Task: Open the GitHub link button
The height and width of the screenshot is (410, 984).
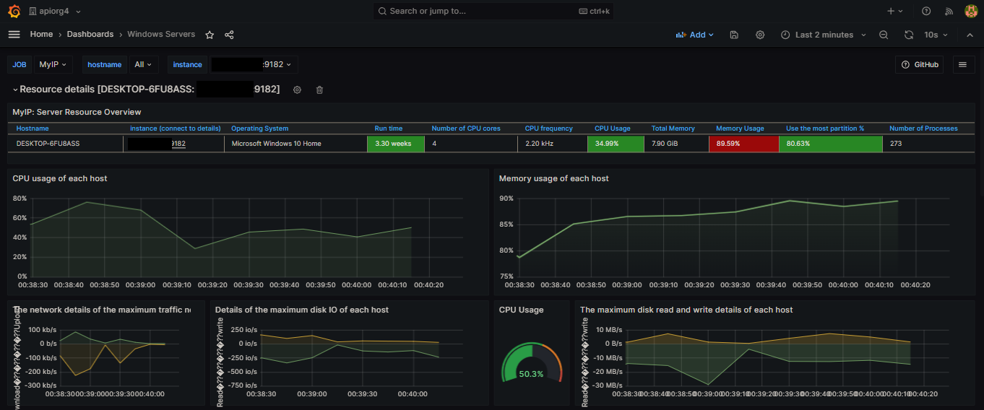Action: [920, 64]
